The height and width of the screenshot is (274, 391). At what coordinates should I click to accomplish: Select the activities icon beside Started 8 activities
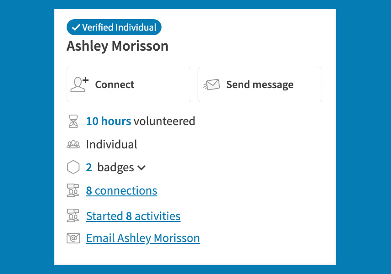[73, 216]
